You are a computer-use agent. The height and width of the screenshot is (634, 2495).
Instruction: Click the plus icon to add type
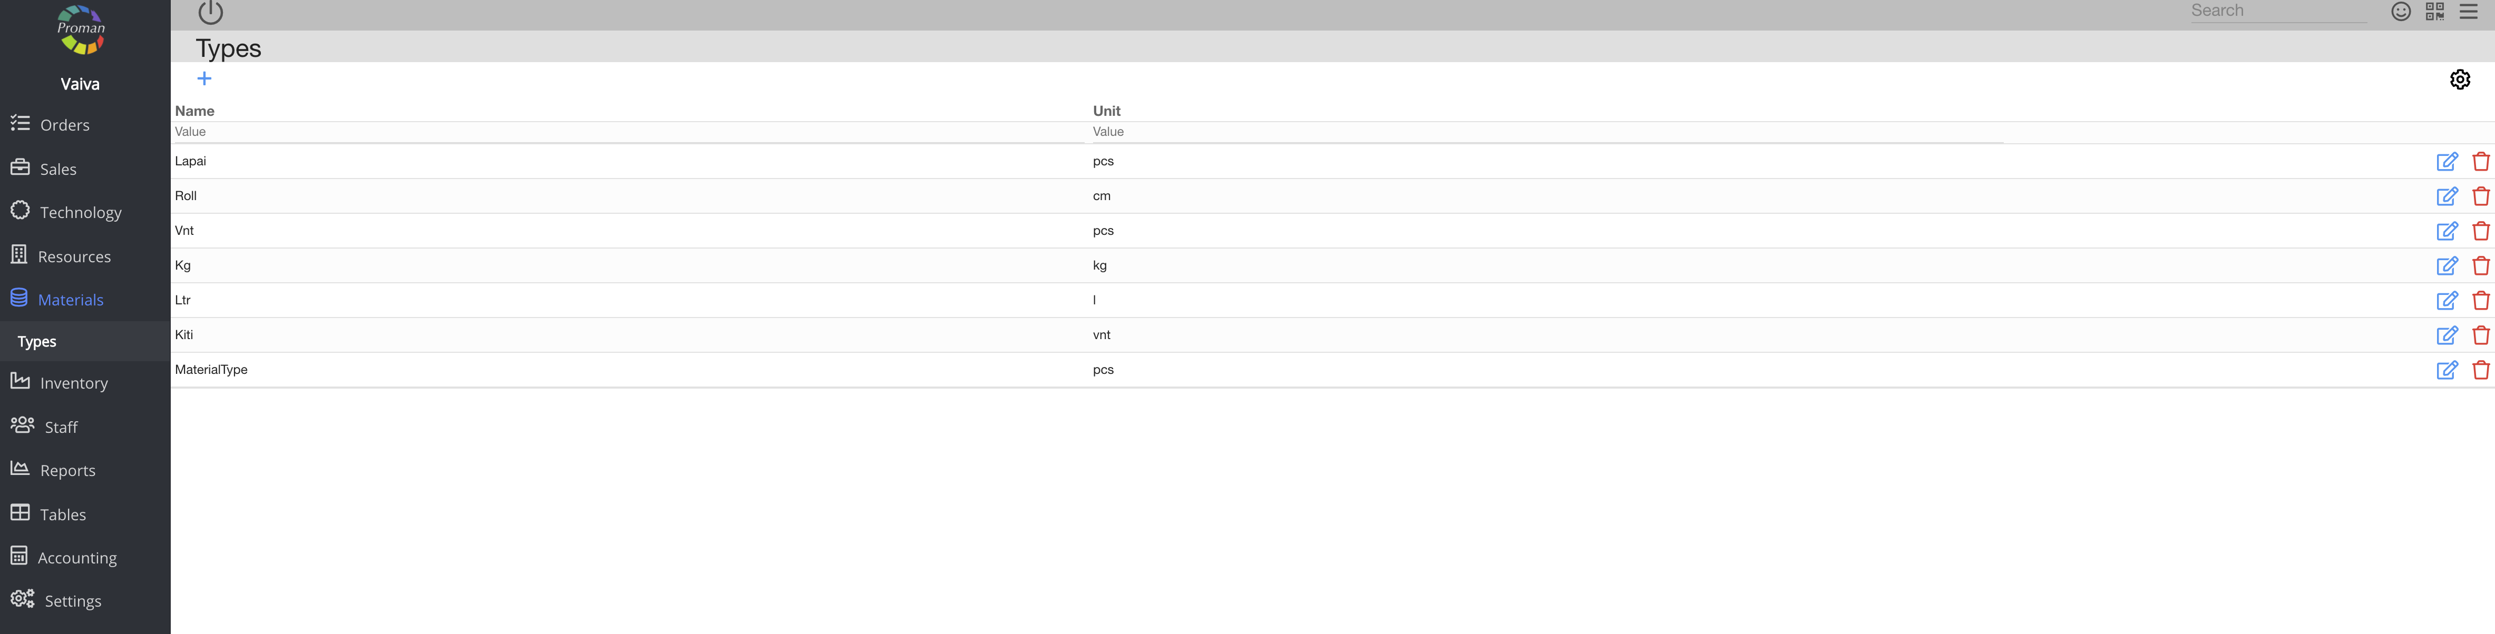204,78
